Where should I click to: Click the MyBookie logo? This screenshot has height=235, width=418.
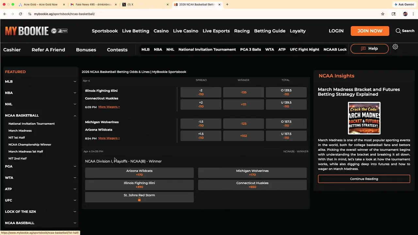point(27,31)
